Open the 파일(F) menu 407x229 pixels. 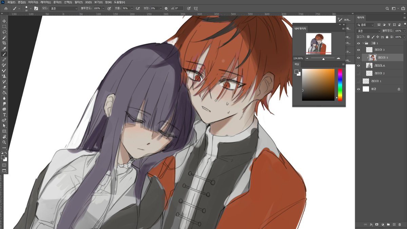click(11, 2)
